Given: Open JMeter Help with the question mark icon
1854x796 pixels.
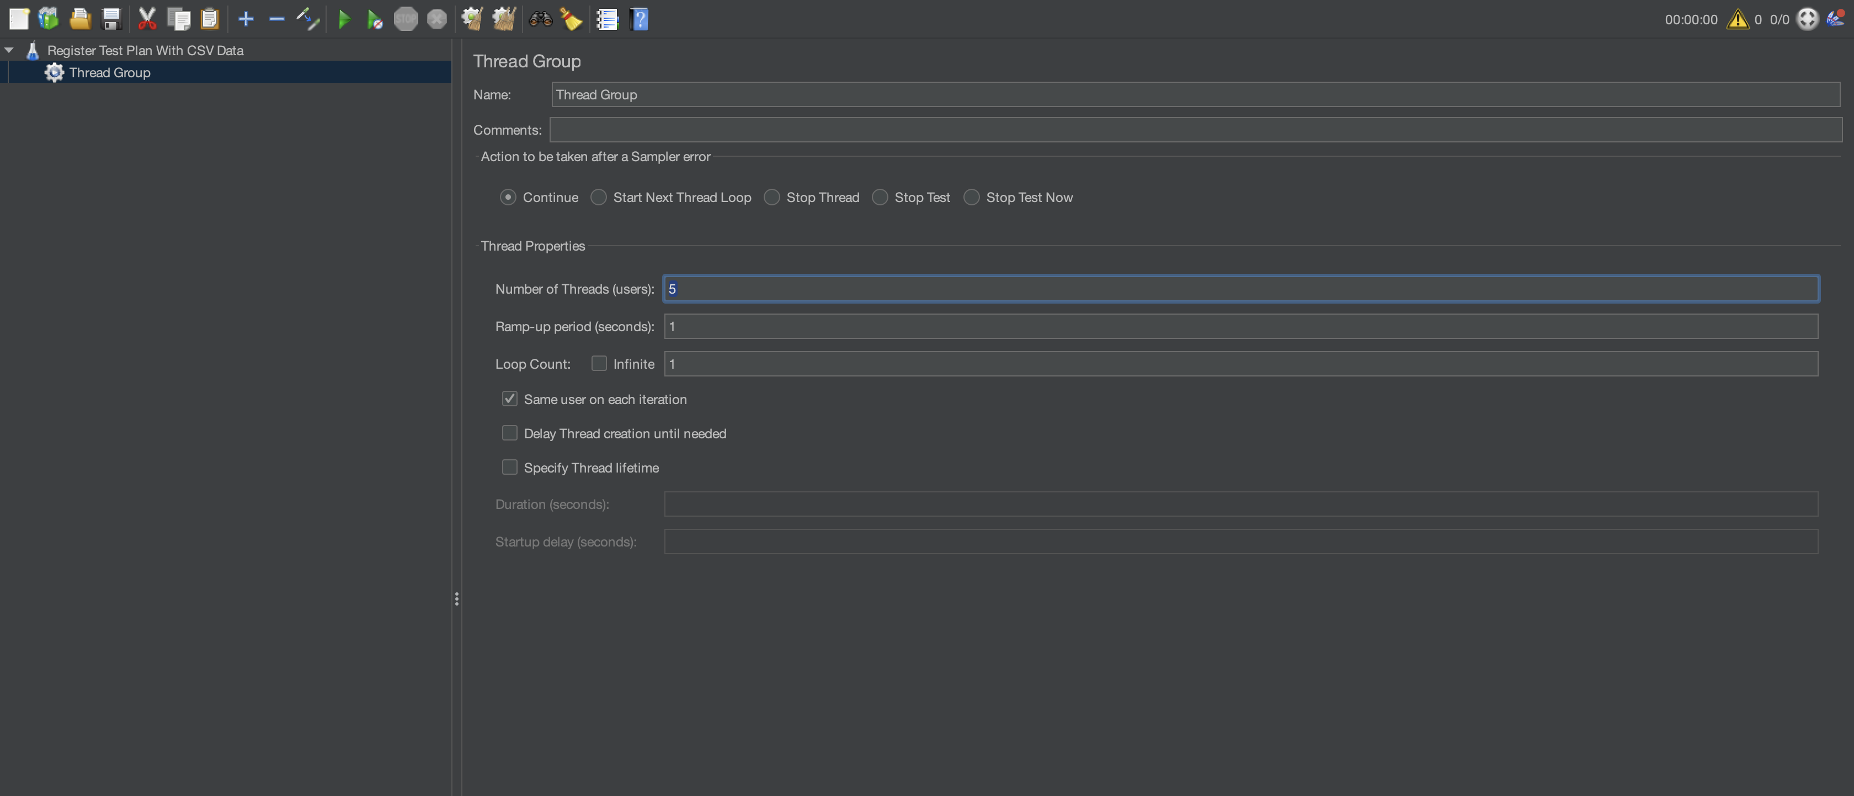Looking at the screenshot, I should click(639, 19).
